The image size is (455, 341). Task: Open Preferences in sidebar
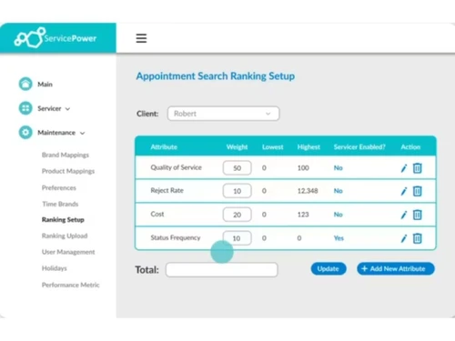tap(59, 187)
